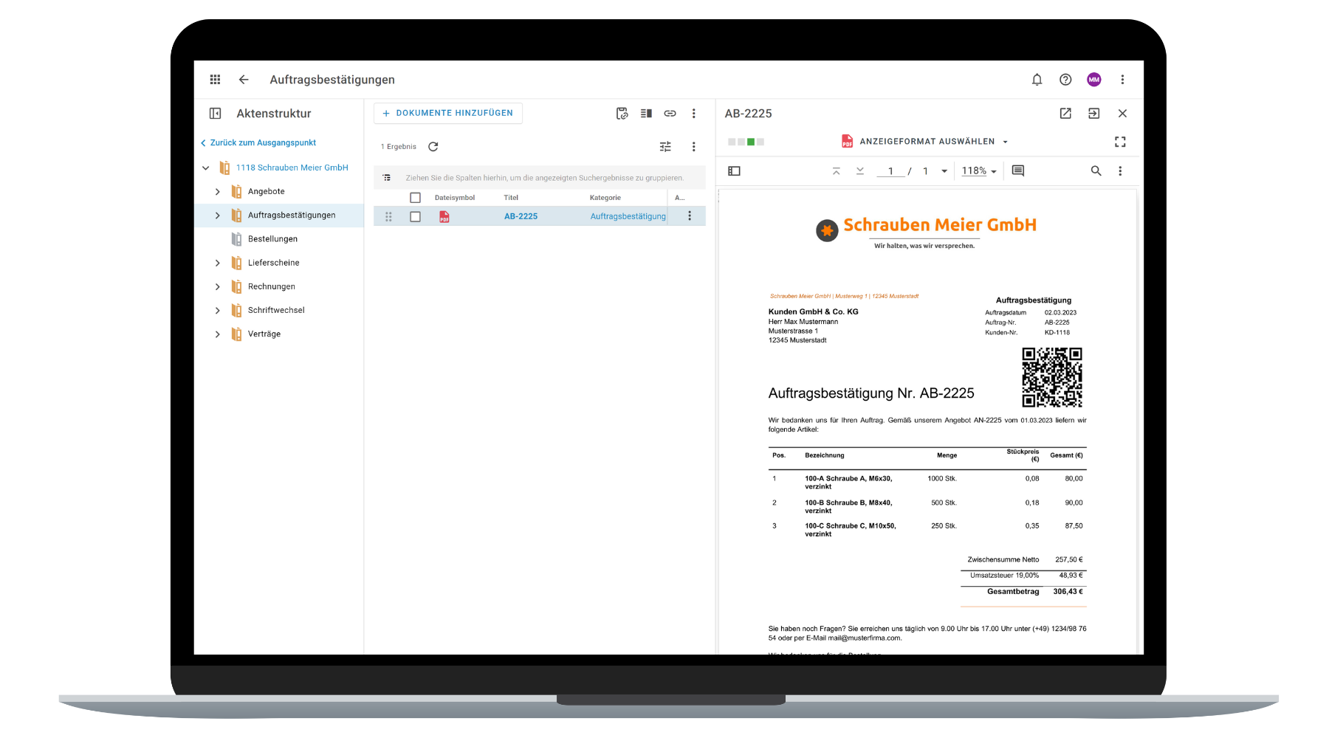
Task: Select the copy-link icon above the document list
Action: click(x=670, y=113)
